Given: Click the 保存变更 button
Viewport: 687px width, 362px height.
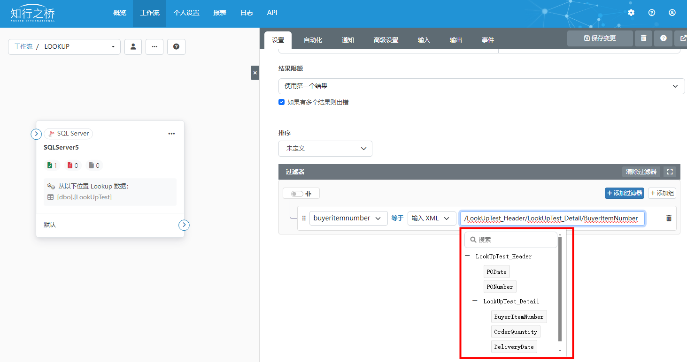Looking at the screenshot, I should pyautogui.click(x=600, y=38).
